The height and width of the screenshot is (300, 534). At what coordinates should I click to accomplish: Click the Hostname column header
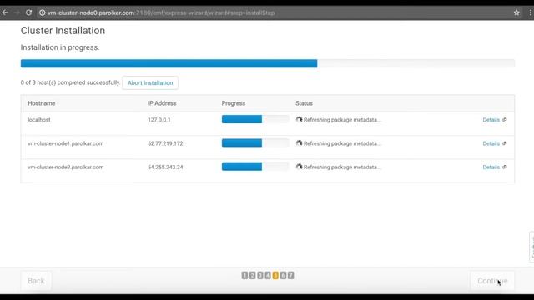click(42, 103)
